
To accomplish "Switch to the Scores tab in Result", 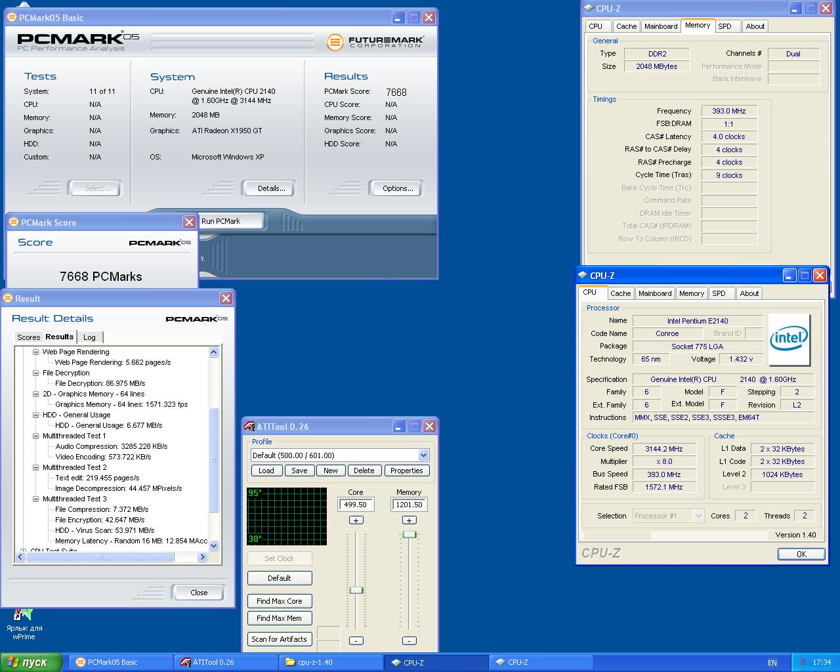I will [x=28, y=337].
